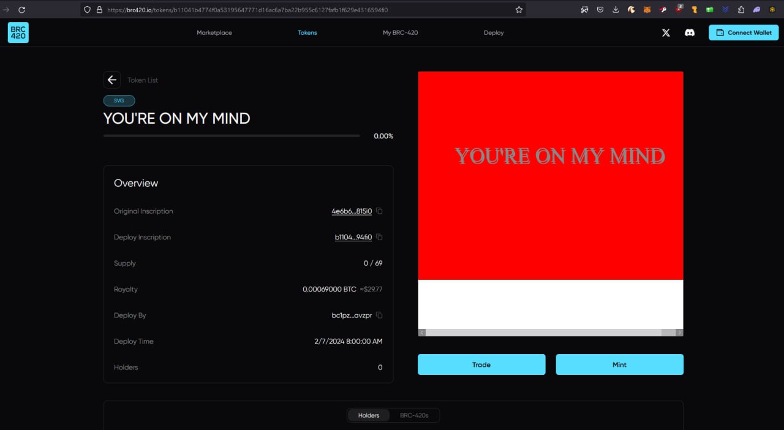
Task: Click the site security lock icon
Action: 99,10
